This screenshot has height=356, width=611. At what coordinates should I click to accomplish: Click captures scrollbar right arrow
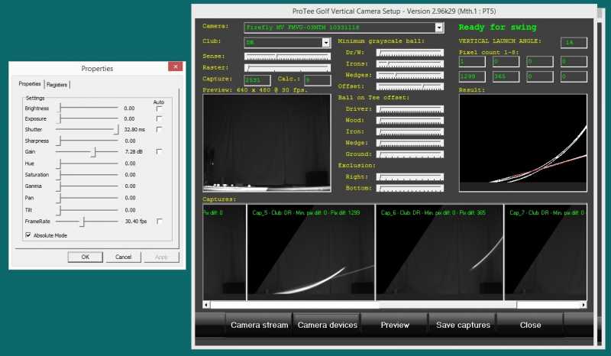pos(584,305)
